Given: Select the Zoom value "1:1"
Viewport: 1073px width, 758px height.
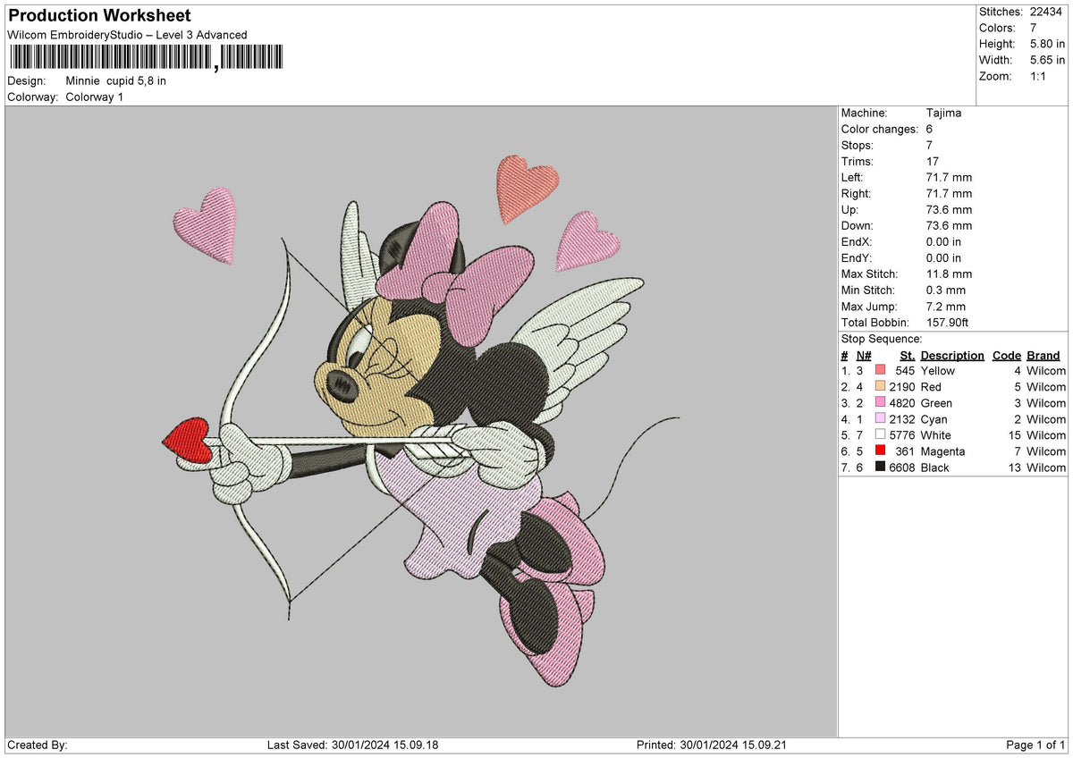Looking at the screenshot, I should pos(1039,76).
